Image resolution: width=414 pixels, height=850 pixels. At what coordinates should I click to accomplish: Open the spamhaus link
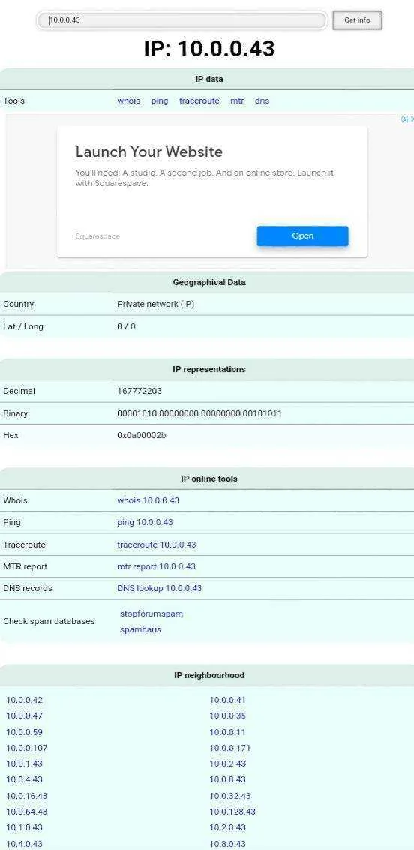[x=140, y=630]
